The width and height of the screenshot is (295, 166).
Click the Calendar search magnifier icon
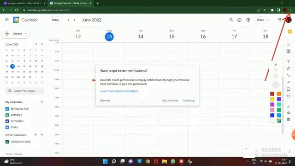tap(231, 20)
